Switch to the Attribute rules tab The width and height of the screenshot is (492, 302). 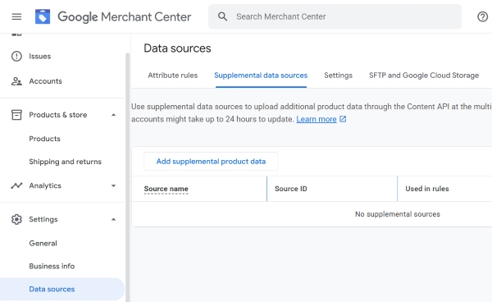pyautogui.click(x=172, y=75)
